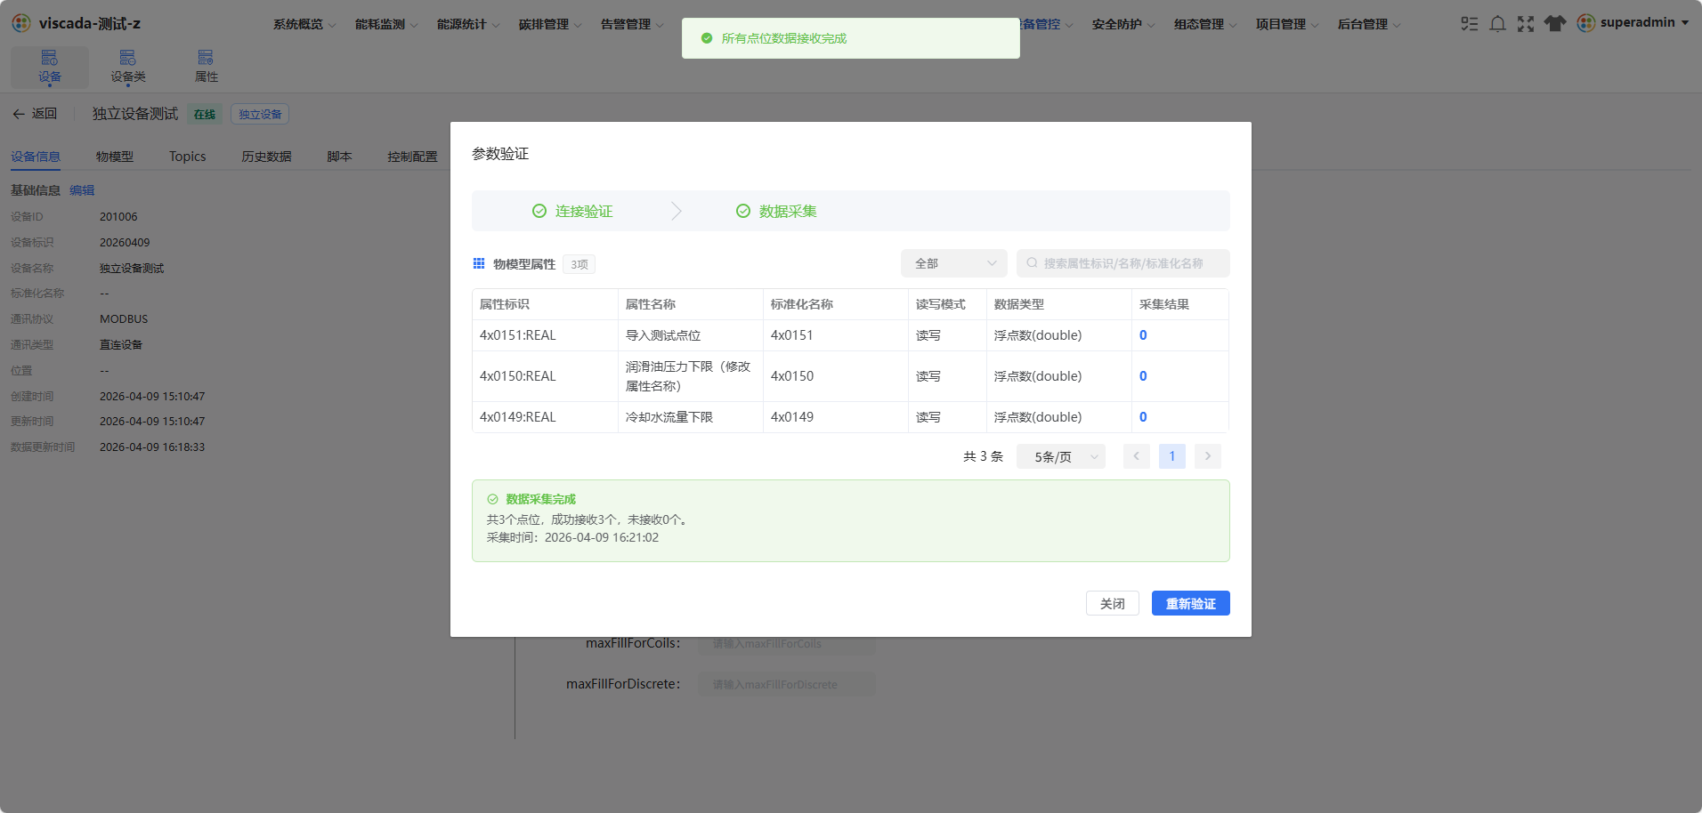Open the theme shirt icon

click(x=1555, y=24)
